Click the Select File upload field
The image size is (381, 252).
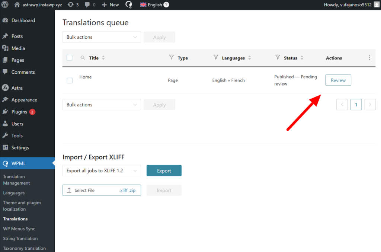[102, 190]
